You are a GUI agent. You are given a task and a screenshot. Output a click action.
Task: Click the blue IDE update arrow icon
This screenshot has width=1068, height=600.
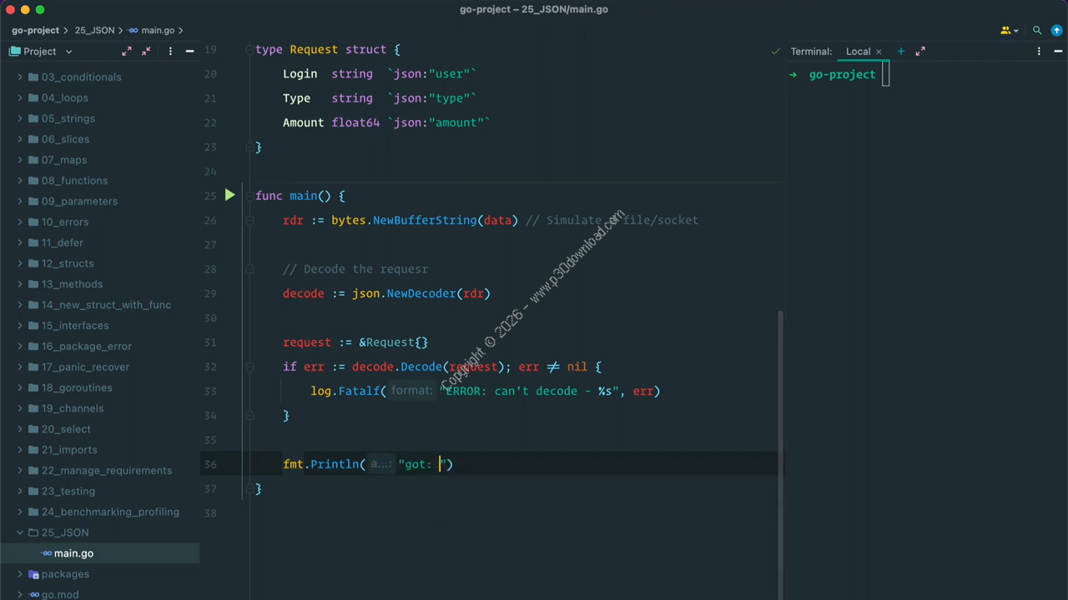pyautogui.click(x=1056, y=30)
